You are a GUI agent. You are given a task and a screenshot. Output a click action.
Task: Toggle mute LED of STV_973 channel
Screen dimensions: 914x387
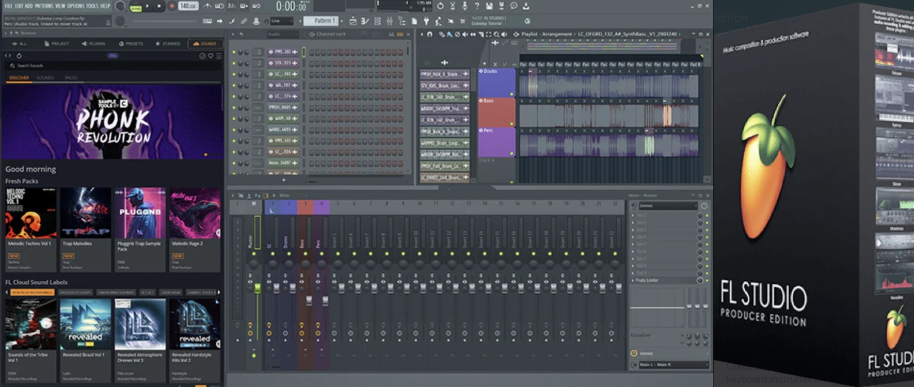click(234, 63)
